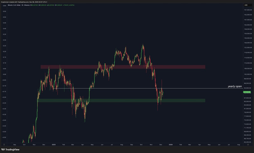Click the chart settings icon at bottom-right corner
The height and width of the screenshot is (153, 254).
click(248, 144)
